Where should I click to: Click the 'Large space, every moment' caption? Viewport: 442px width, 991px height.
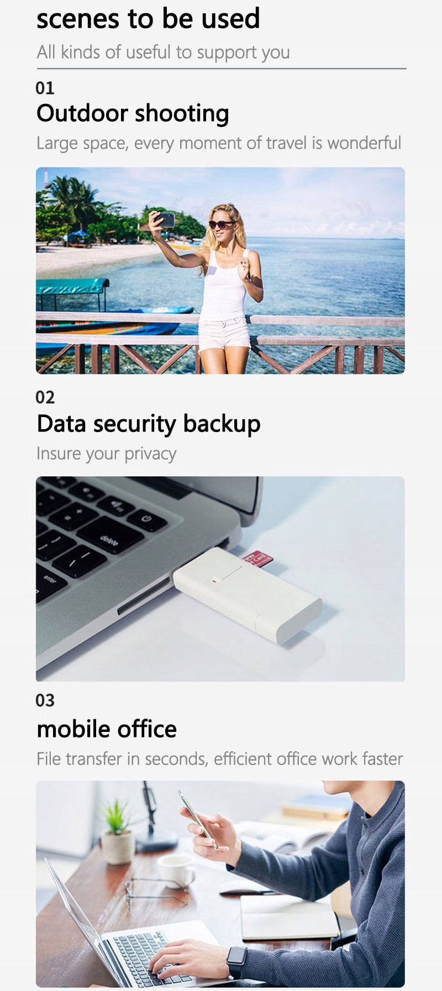[x=219, y=143]
